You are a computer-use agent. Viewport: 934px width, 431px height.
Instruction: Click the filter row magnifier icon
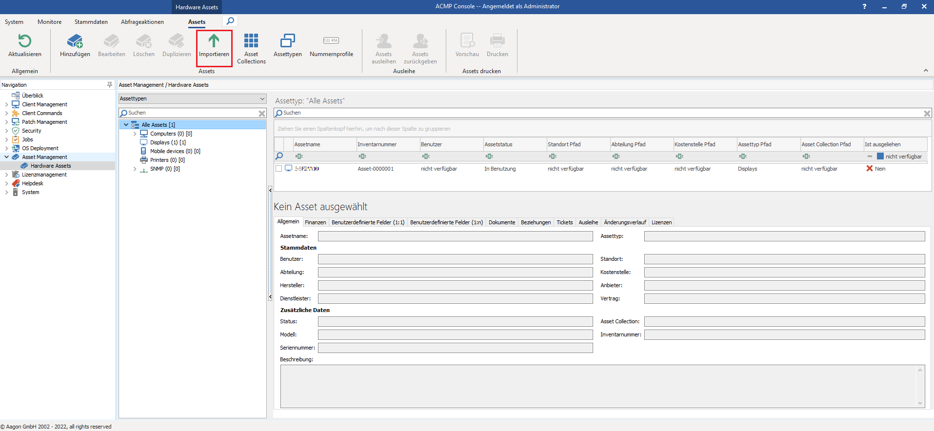(x=279, y=156)
